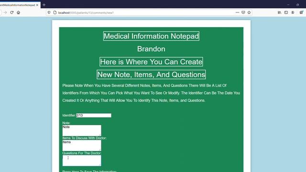Show sidebars using the sidebar icon

click(x=286, y=12)
